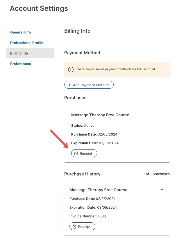Click the "1-1 of 1 purchases" counter
The width and height of the screenshot is (177, 239).
[x=155, y=174]
